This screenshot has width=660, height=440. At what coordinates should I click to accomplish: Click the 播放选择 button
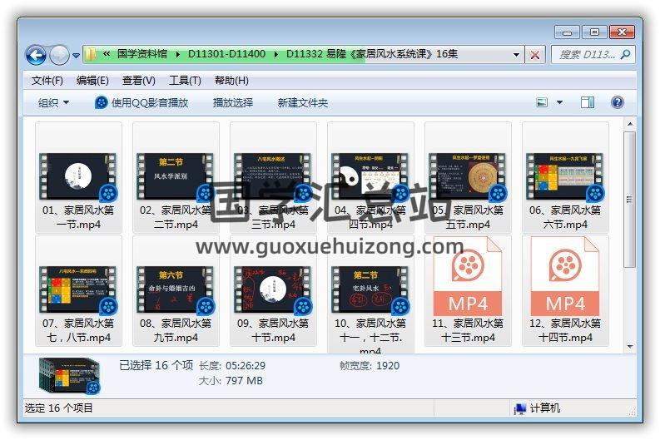(233, 103)
